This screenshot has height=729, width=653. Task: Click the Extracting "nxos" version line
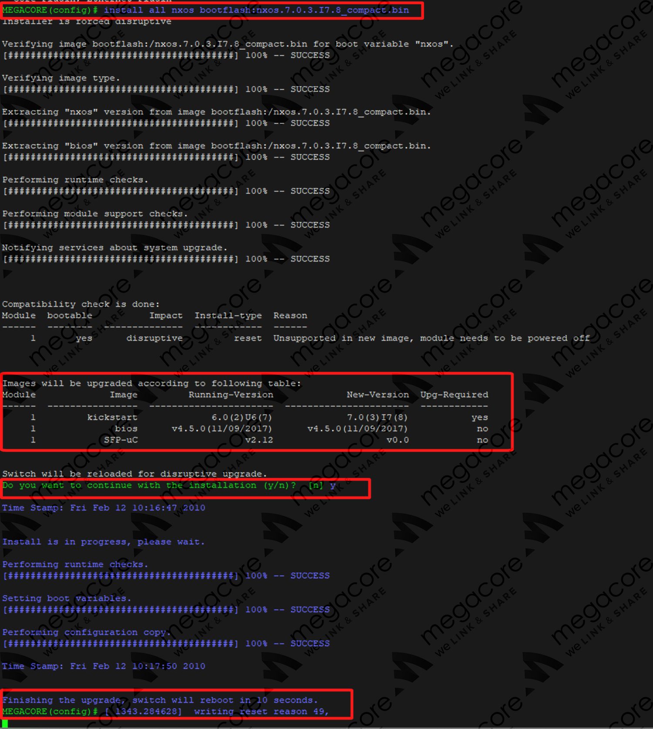[x=216, y=112]
